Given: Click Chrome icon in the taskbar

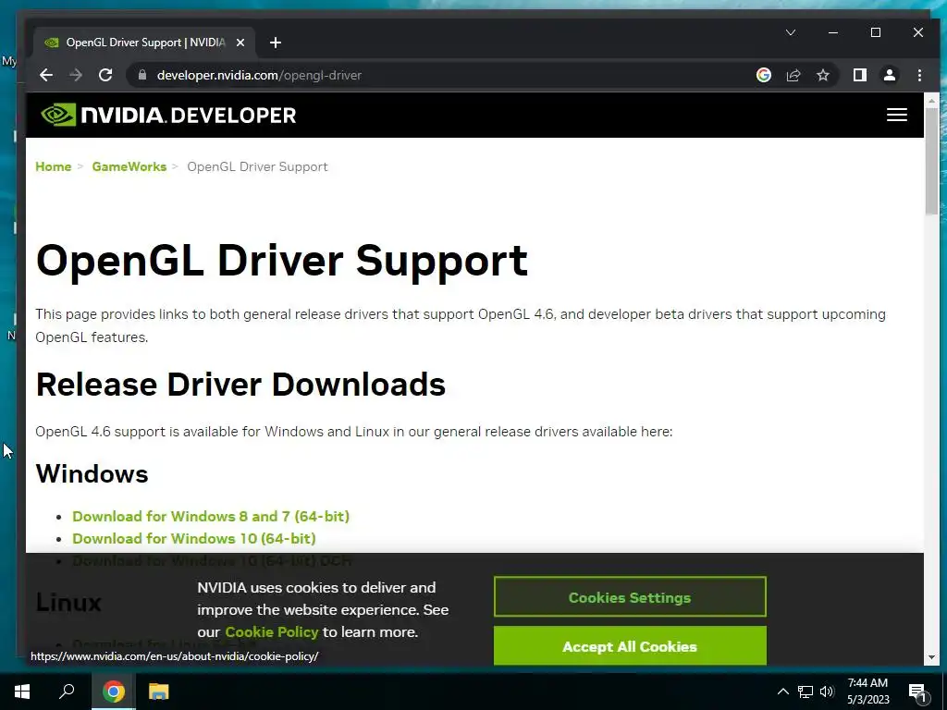Looking at the screenshot, I should 114,692.
